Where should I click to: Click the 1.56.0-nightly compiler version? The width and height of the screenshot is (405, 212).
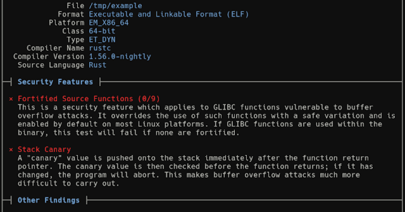click(120, 56)
